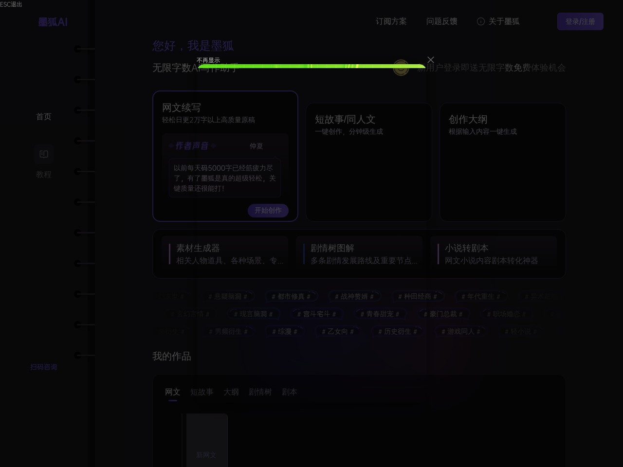This screenshot has width=623, height=467.
Task: Click the 小说转剧本 tool card
Action: pyautogui.click(x=494, y=253)
